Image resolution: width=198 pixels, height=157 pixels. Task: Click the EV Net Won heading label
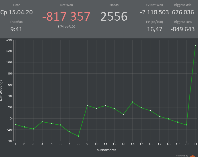click(x=154, y=5)
